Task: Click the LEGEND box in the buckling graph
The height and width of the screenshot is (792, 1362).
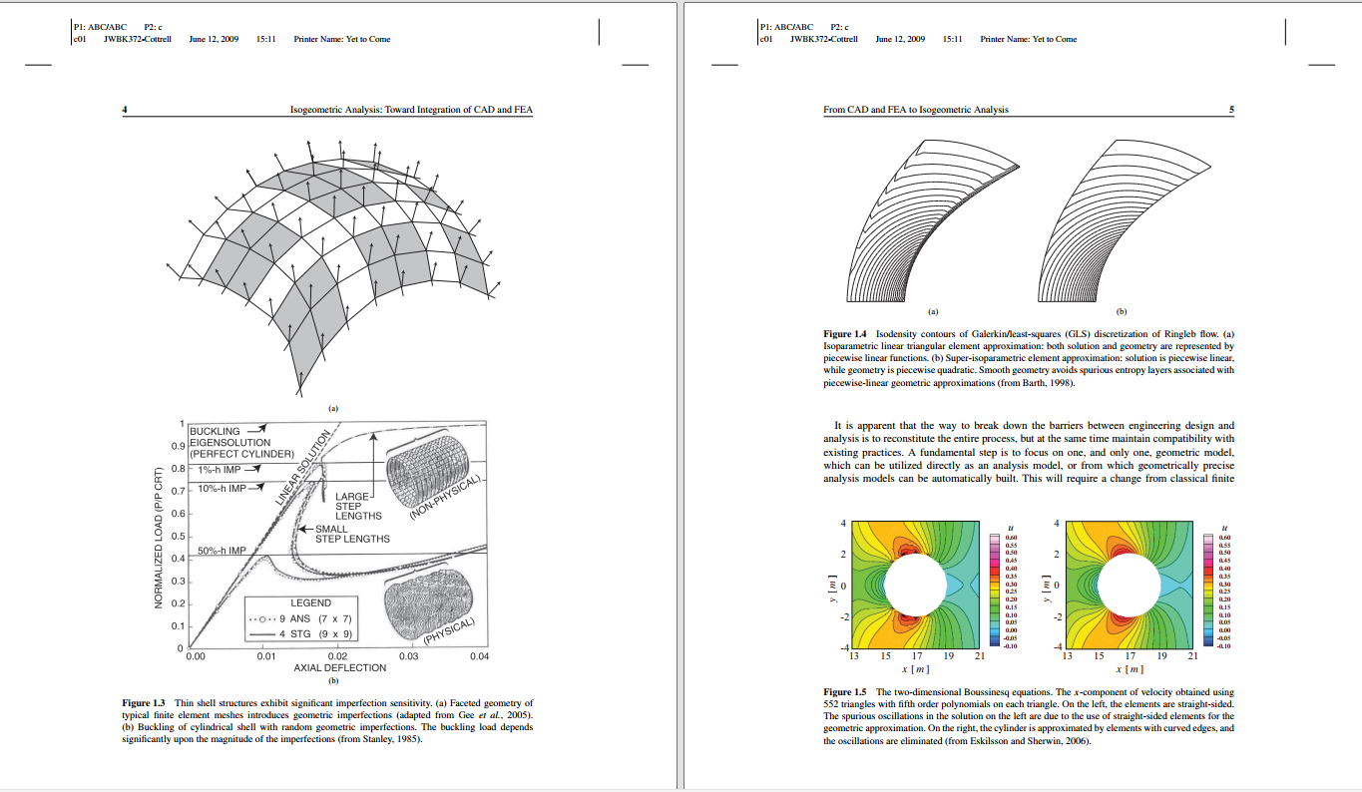Action: pyautogui.click(x=303, y=618)
